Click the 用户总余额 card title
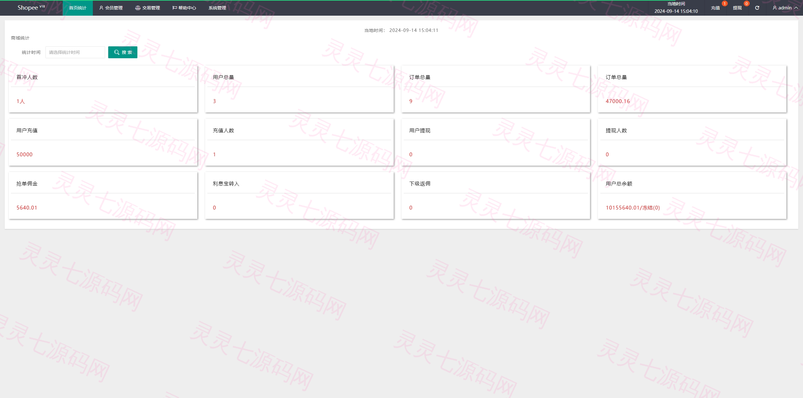Image resolution: width=803 pixels, height=398 pixels. tap(619, 183)
